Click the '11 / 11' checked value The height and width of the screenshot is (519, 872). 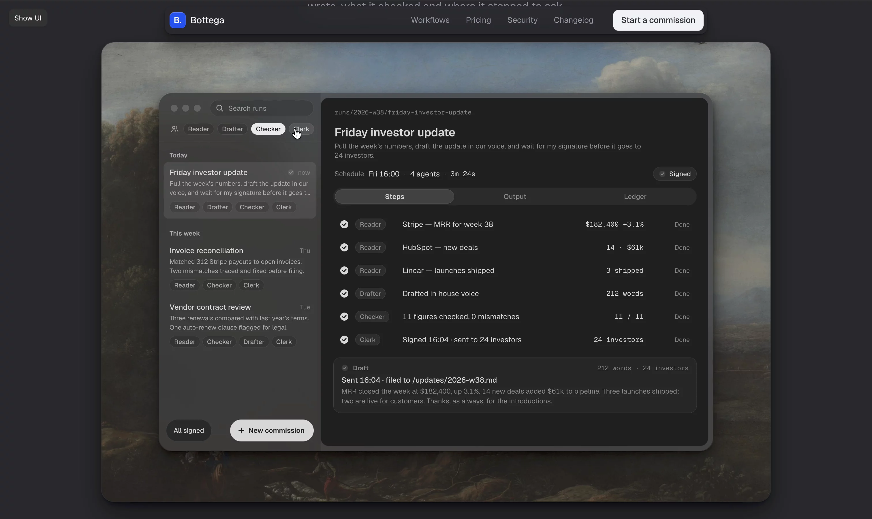(x=629, y=317)
